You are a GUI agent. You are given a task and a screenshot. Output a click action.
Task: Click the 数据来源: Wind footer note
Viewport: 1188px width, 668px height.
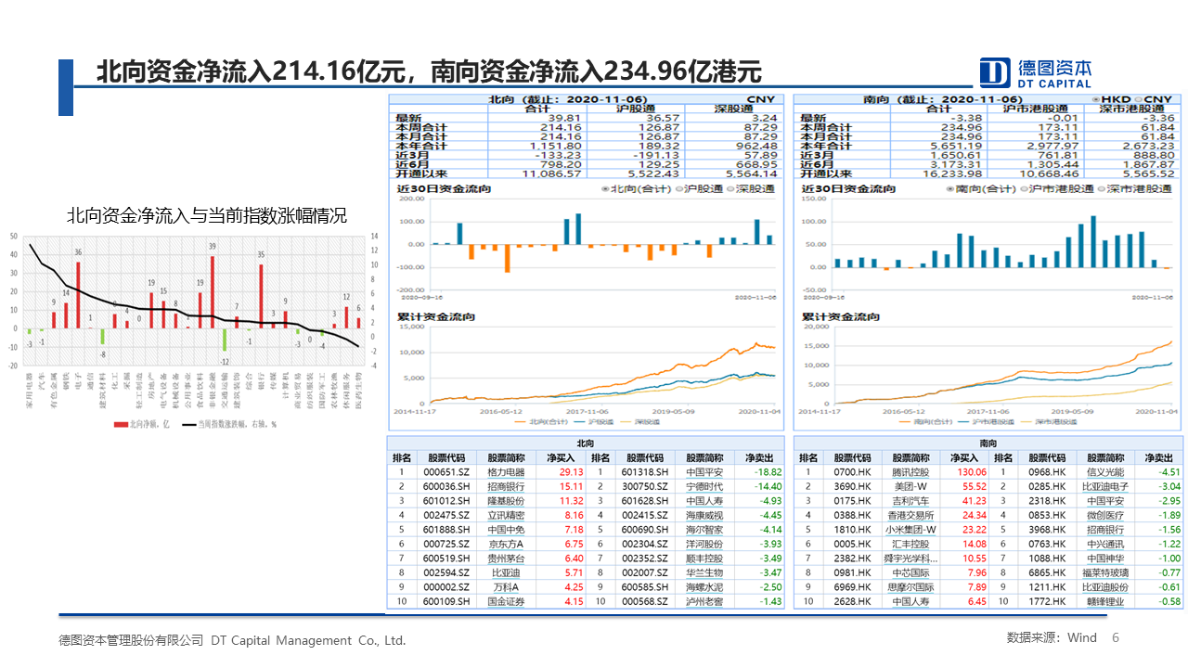[1052, 637]
